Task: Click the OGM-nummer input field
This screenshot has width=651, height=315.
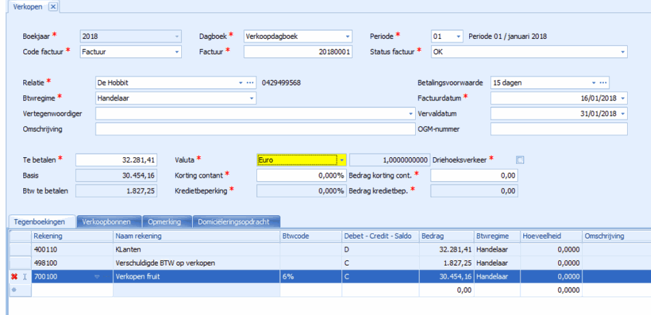Action: pos(558,129)
